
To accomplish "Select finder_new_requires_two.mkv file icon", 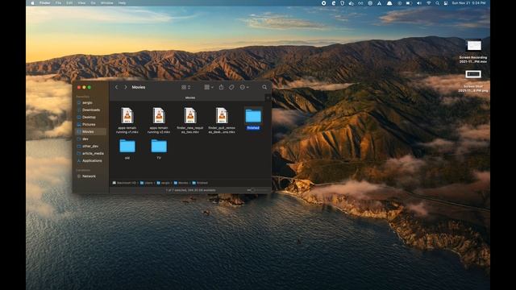I will click(x=190, y=116).
